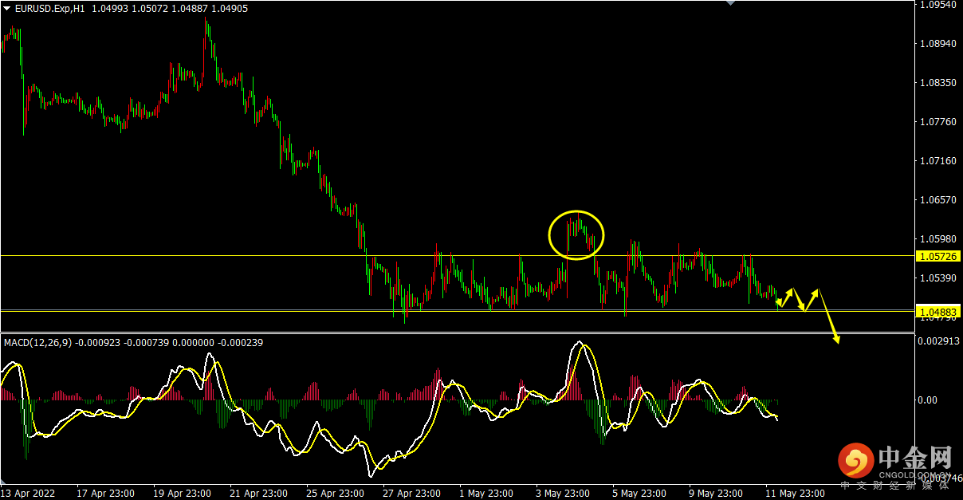
Task: Select the long downward yellow arrow
Action: coord(828,317)
